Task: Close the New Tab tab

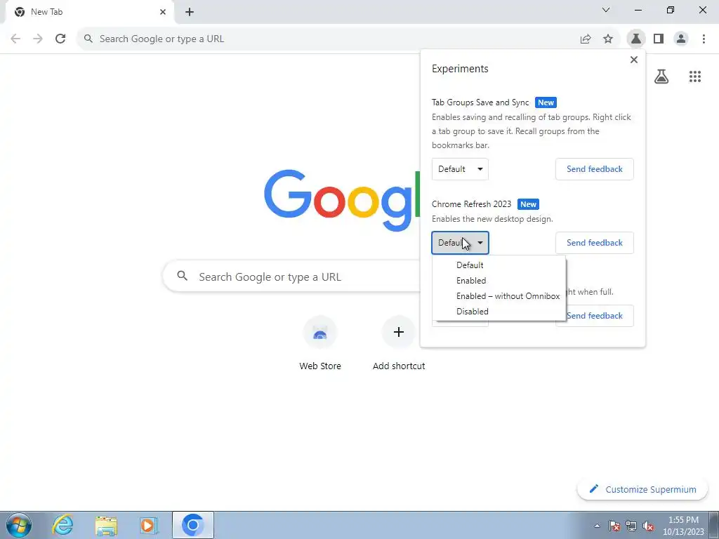Action: coord(163,12)
